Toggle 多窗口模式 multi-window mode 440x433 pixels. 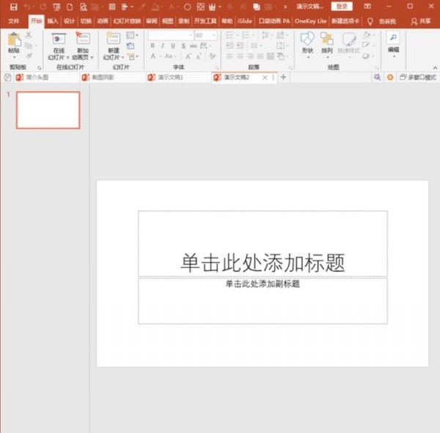418,77
